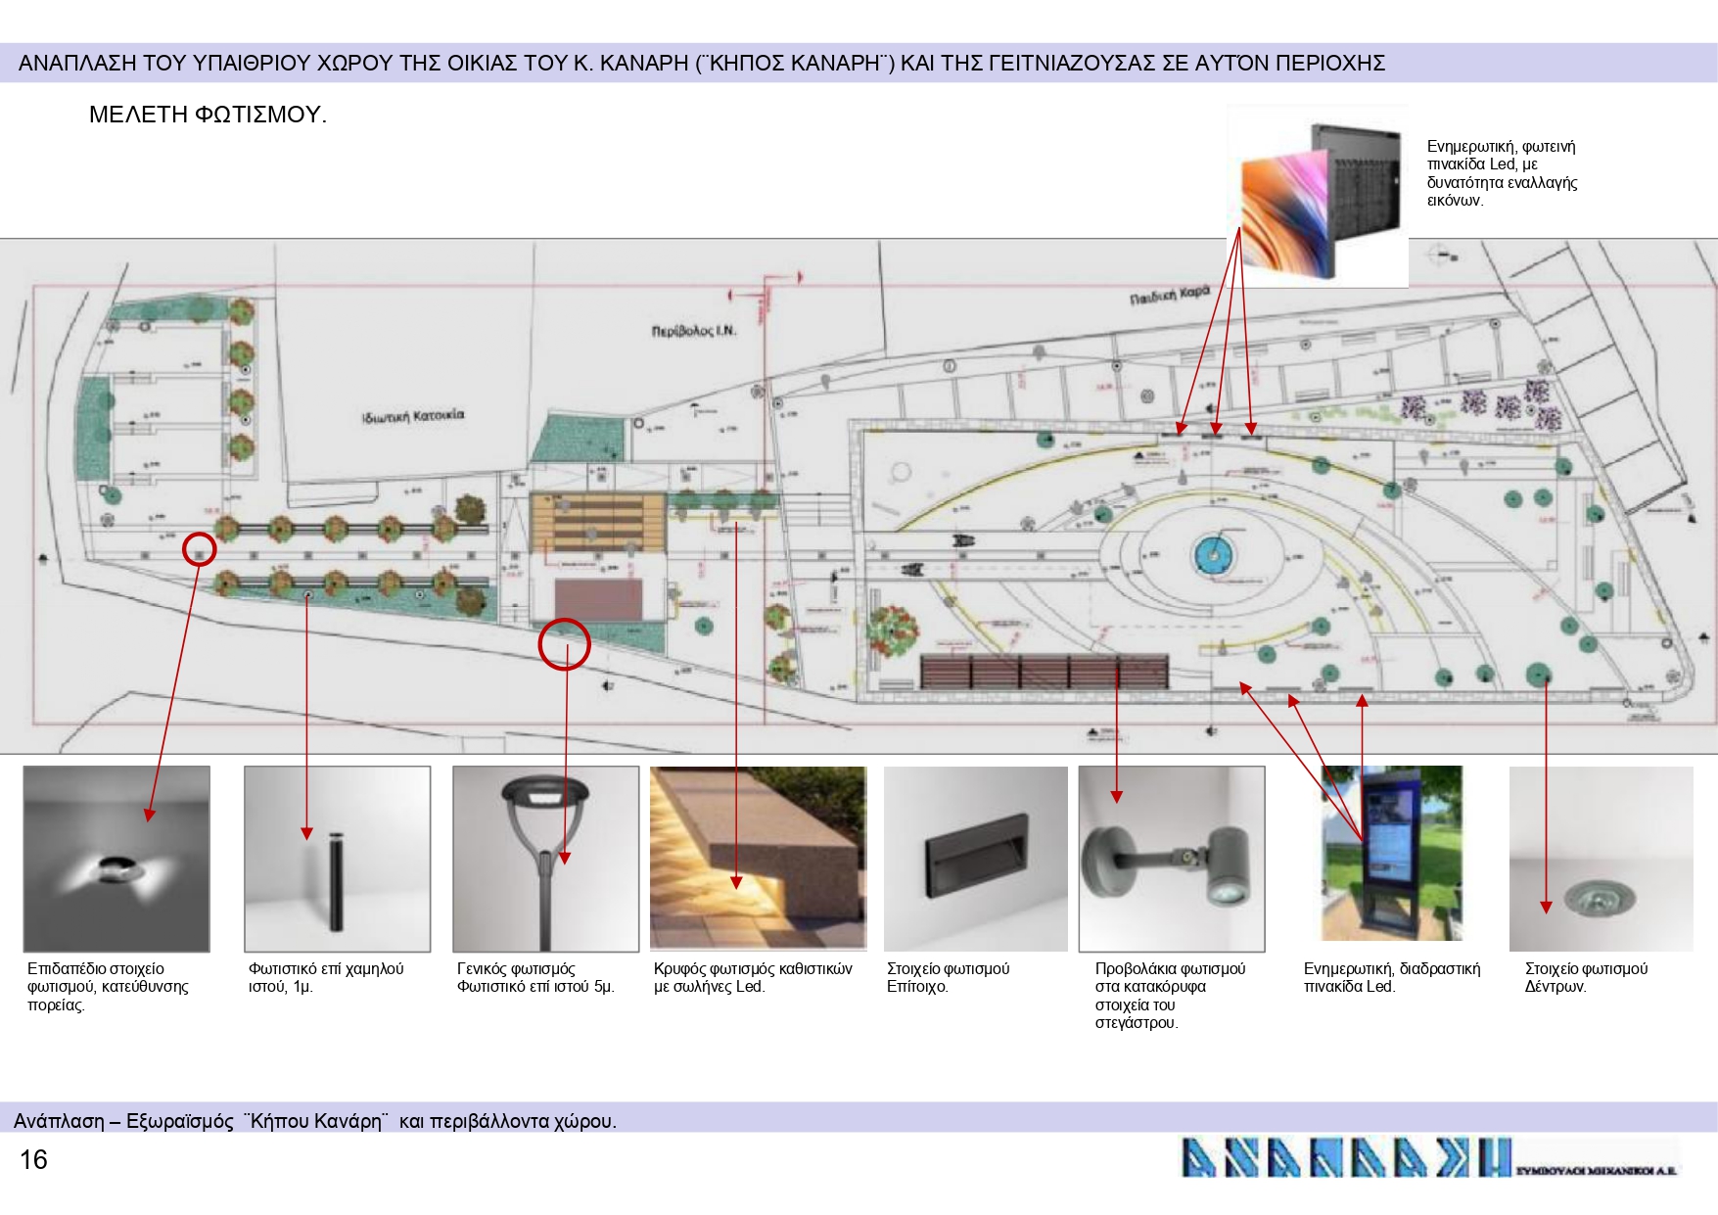Click the brown pergola benches on plan
This screenshot has height=1215, width=1718.
tap(1045, 672)
